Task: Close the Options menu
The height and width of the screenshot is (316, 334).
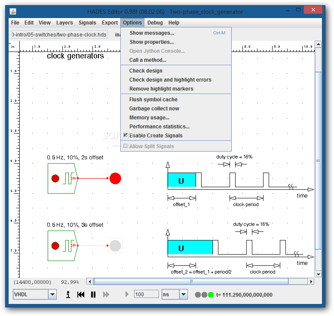Action: (132, 23)
